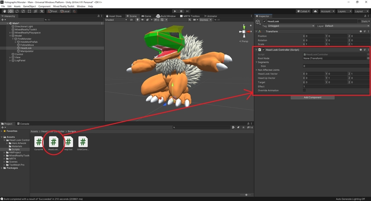Select the Move tool in toolbar
The width and height of the screenshot is (371, 201).
tap(11, 11)
